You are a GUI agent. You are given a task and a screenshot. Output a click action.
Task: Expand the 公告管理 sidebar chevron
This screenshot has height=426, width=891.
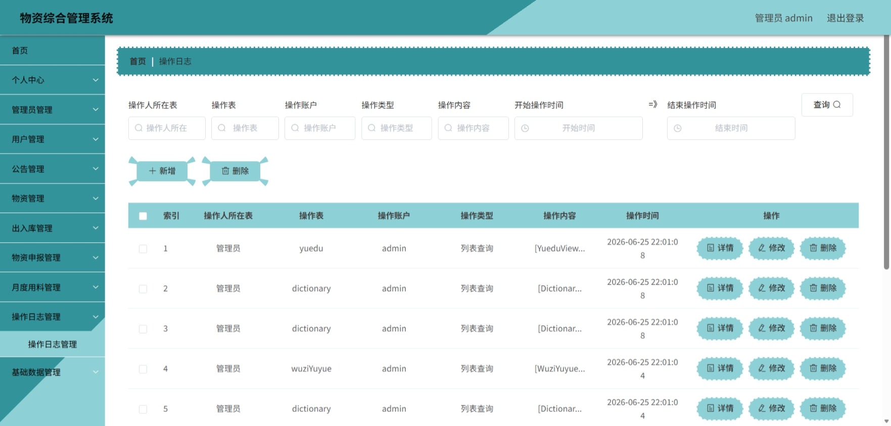coord(96,169)
